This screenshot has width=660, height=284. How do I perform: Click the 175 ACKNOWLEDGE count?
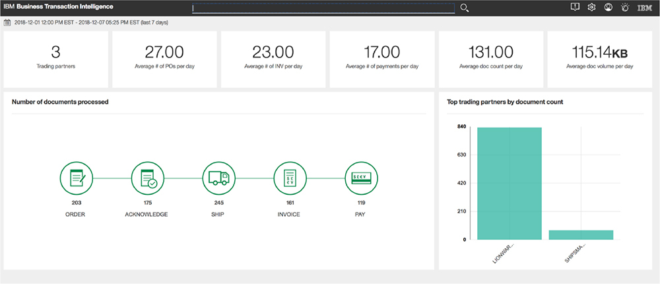148,203
